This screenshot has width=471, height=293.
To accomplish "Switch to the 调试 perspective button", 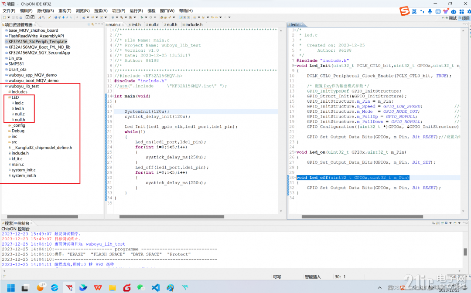I will click(451, 18).
